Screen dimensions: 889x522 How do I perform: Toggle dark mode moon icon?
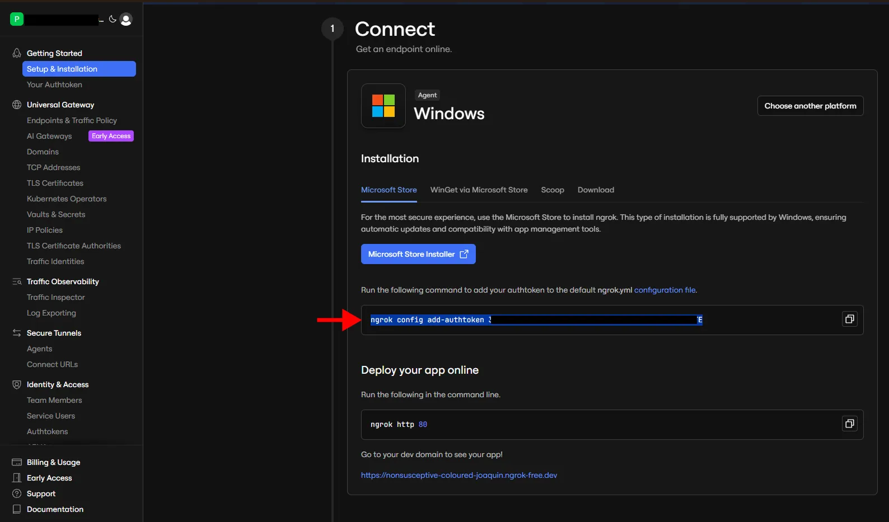[x=113, y=19]
